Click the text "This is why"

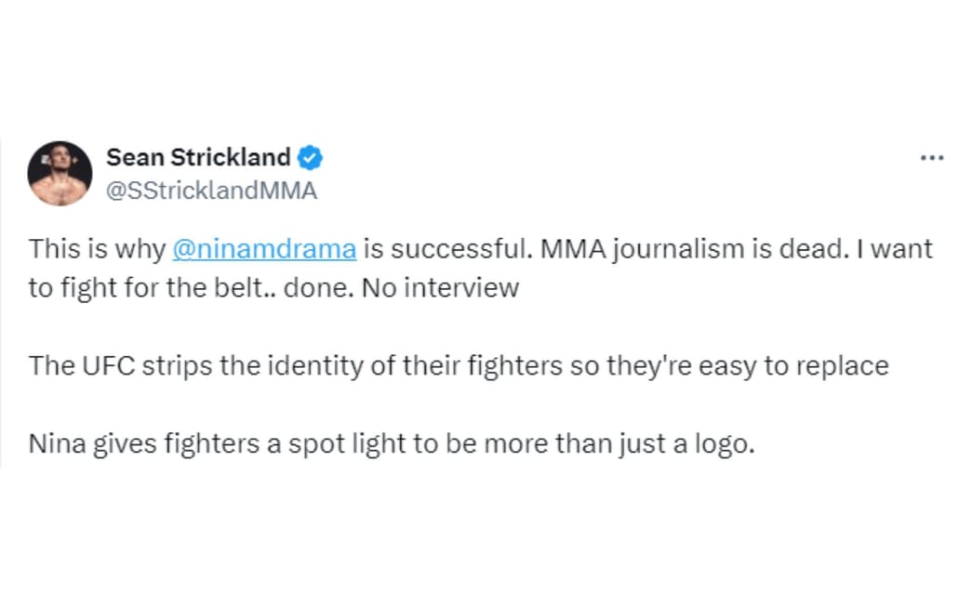pyautogui.click(x=97, y=249)
